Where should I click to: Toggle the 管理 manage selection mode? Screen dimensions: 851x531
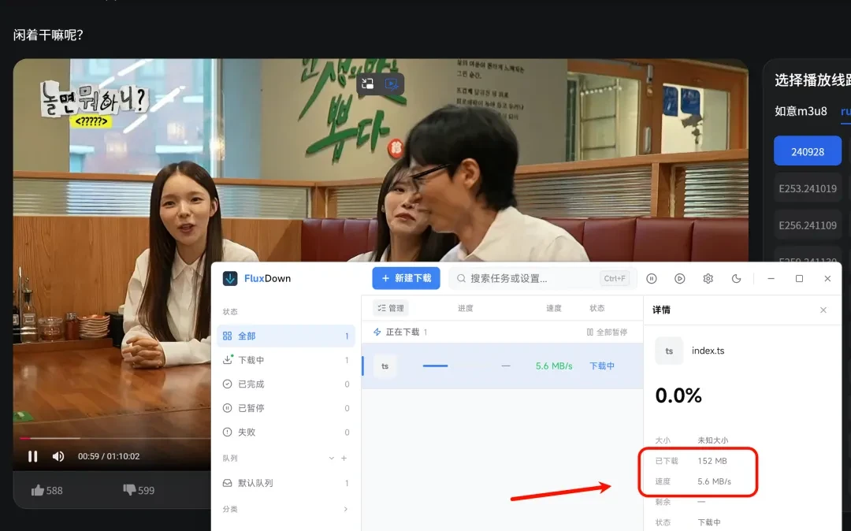tap(391, 308)
